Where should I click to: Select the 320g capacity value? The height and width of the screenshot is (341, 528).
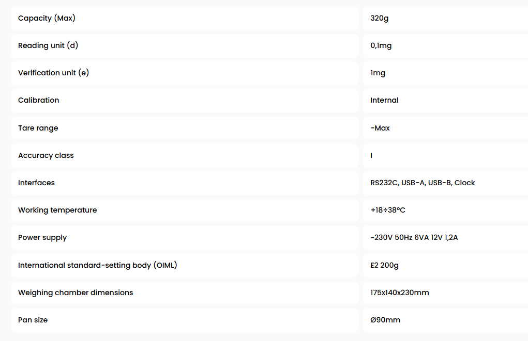tap(379, 18)
